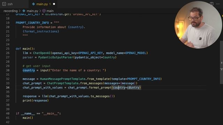Click line number 34 in gutter
223x125 pixels.
point(8,87)
